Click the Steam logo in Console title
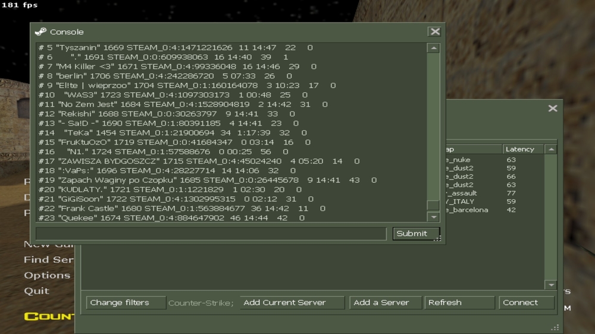The height and width of the screenshot is (334, 595). coord(40,32)
